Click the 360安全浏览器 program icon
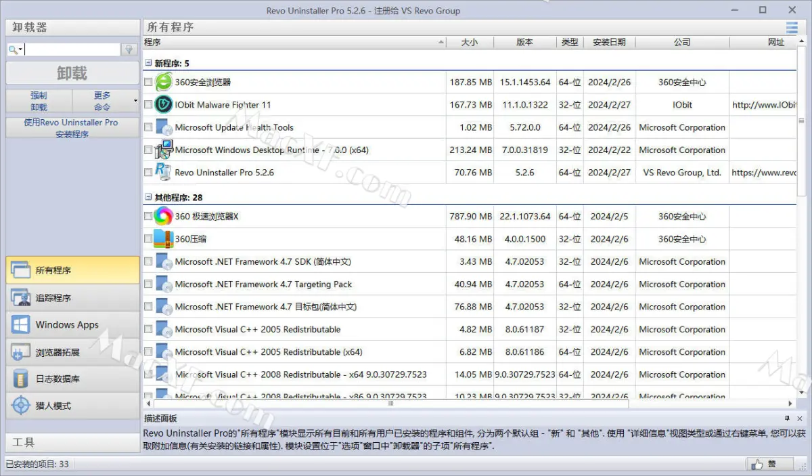This screenshot has width=812, height=476. point(164,82)
